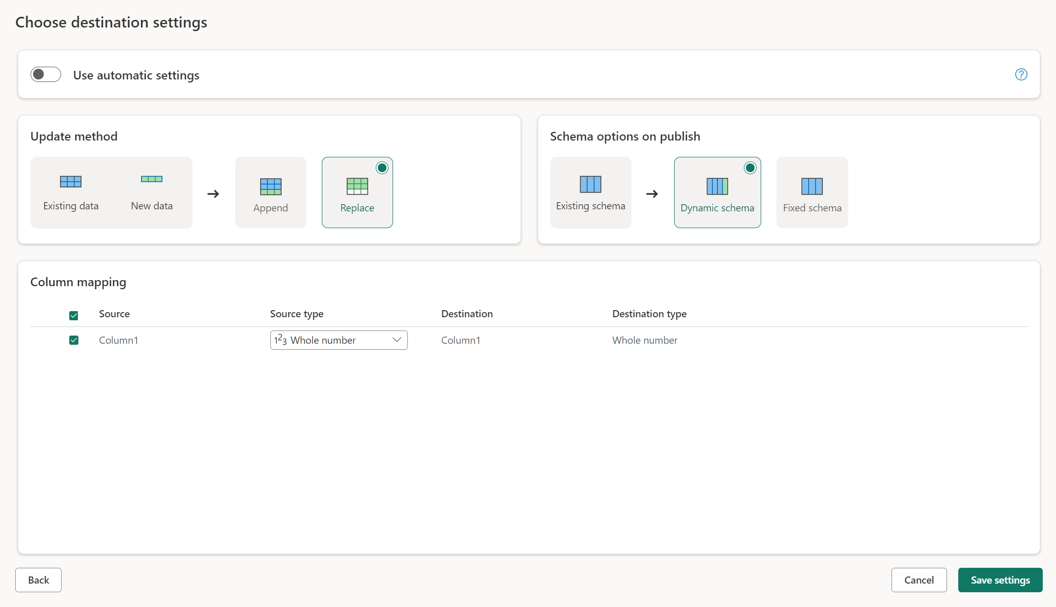Click the Column mapping section header

tap(78, 282)
